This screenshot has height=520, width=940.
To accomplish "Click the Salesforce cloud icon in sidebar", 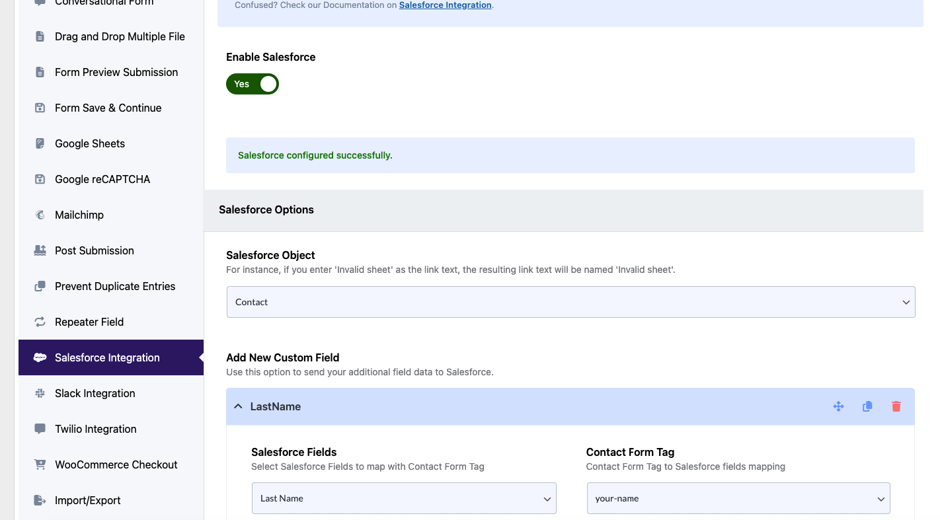I will (x=40, y=357).
